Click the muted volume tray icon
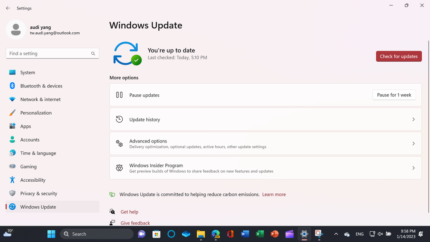The width and height of the screenshot is (430, 242). click(380, 234)
